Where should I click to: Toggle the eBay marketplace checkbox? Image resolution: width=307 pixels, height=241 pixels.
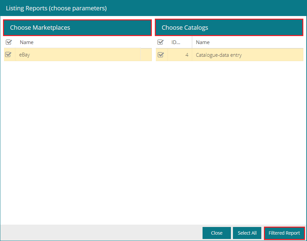9,55
